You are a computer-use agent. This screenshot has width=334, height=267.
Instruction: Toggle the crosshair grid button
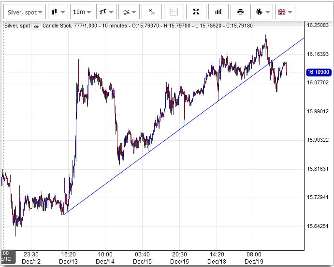click(x=174, y=12)
